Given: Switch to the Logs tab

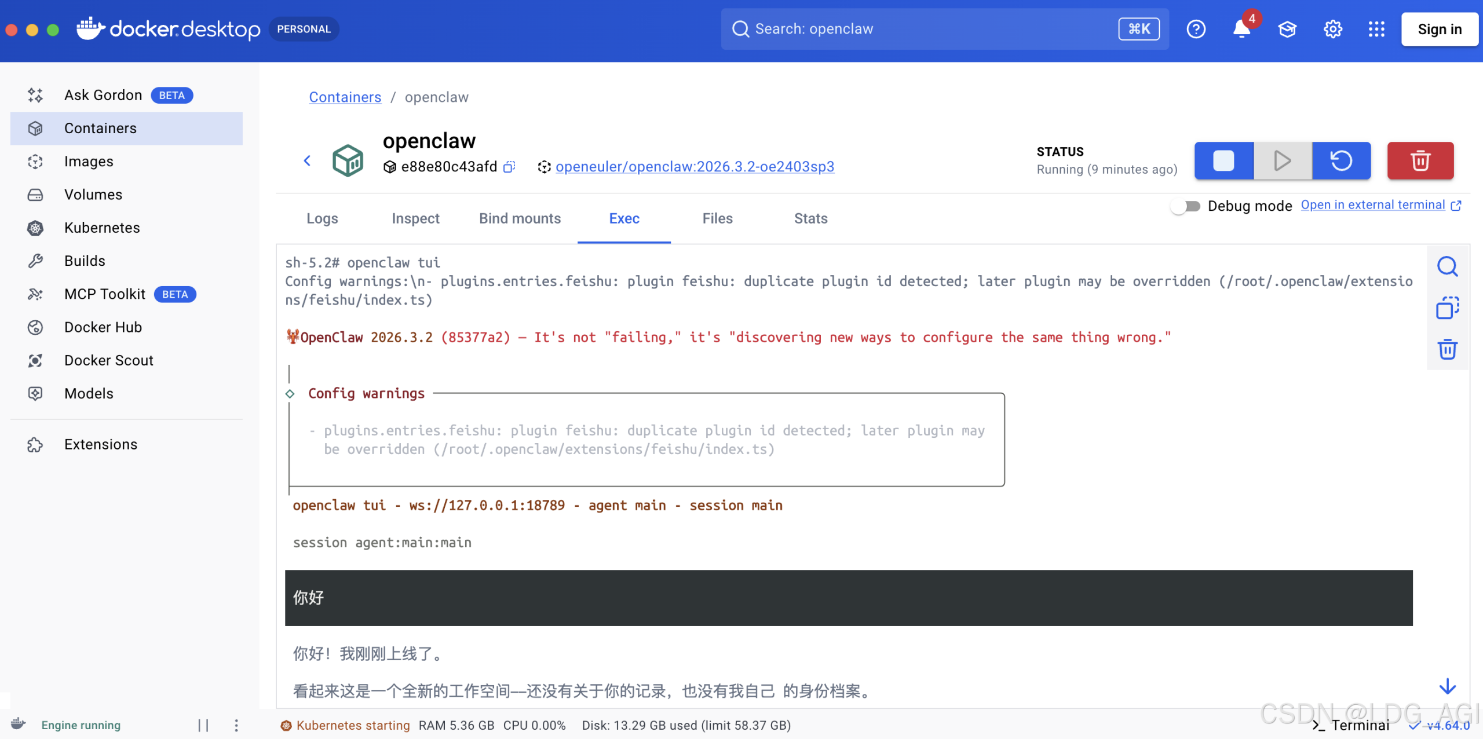Looking at the screenshot, I should (322, 218).
